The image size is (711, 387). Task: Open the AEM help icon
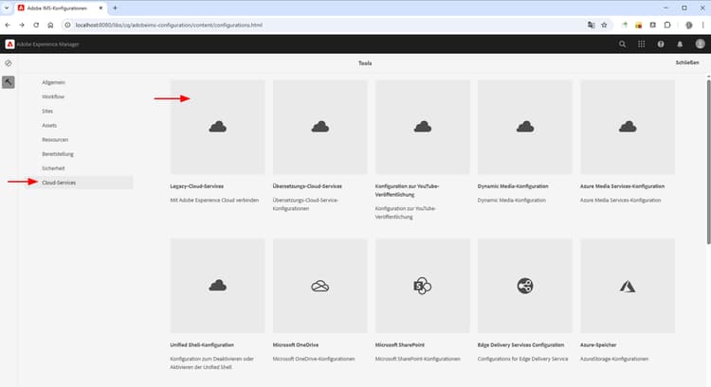coord(661,44)
